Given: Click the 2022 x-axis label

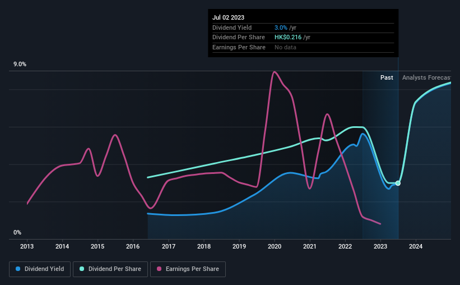Looking at the screenshot, I should tap(345, 246).
